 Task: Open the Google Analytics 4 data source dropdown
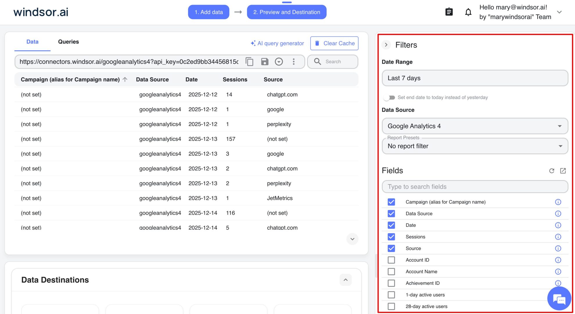(x=475, y=126)
